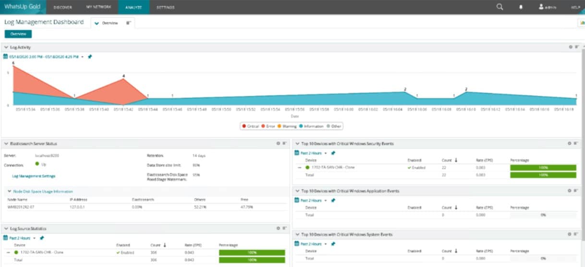Toggle the Critical series in chart legend
The image size is (585, 267).
click(251, 126)
